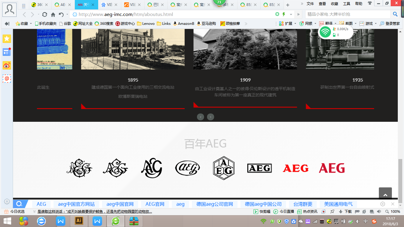The image size is (404, 227).
Task: Expand the address bar dropdown arrow
Action: (291, 14)
